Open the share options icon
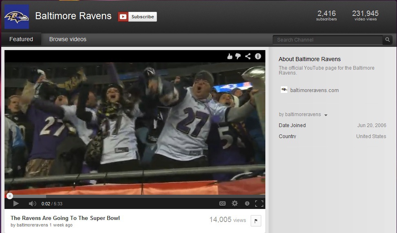This screenshot has width=397, height=233. pos(248,56)
